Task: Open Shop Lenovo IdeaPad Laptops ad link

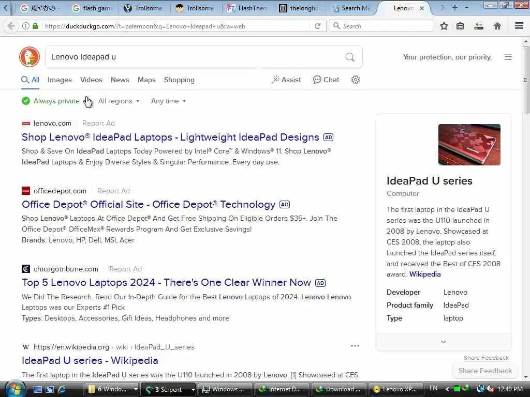Action: [x=170, y=137]
